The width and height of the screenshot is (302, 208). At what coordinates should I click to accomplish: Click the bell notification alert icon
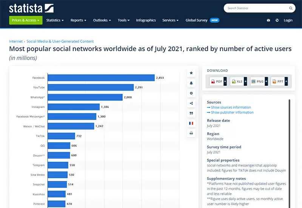coord(191,83)
